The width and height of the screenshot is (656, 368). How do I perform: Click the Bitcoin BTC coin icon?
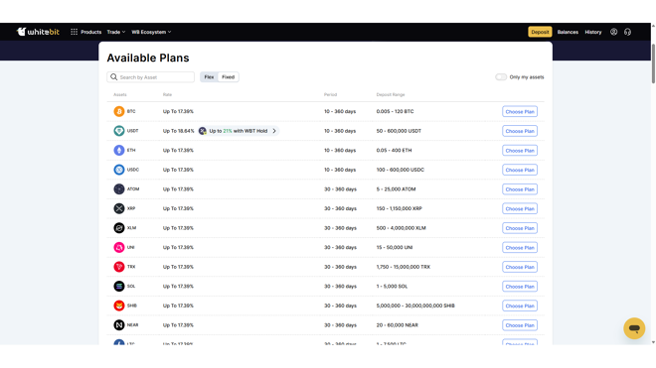click(119, 111)
